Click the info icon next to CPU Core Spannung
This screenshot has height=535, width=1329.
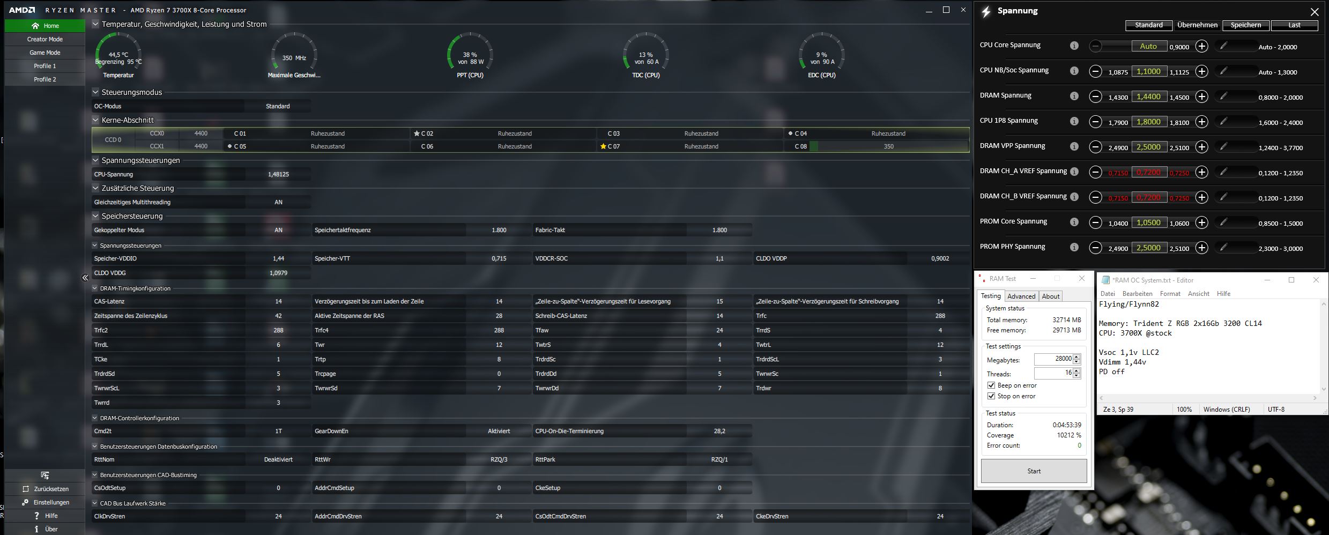(1074, 46)
